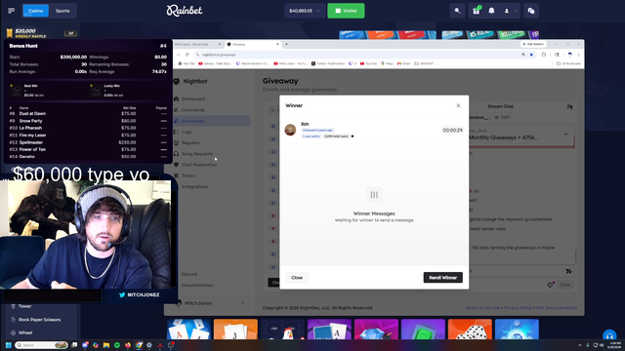Open Rainbet search magnifier
625x351 pixels.
tap(457, 11)
